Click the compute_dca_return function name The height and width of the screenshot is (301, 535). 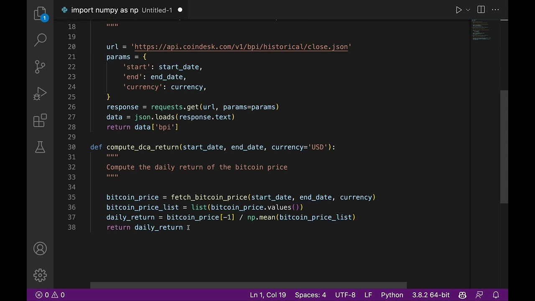143,147
